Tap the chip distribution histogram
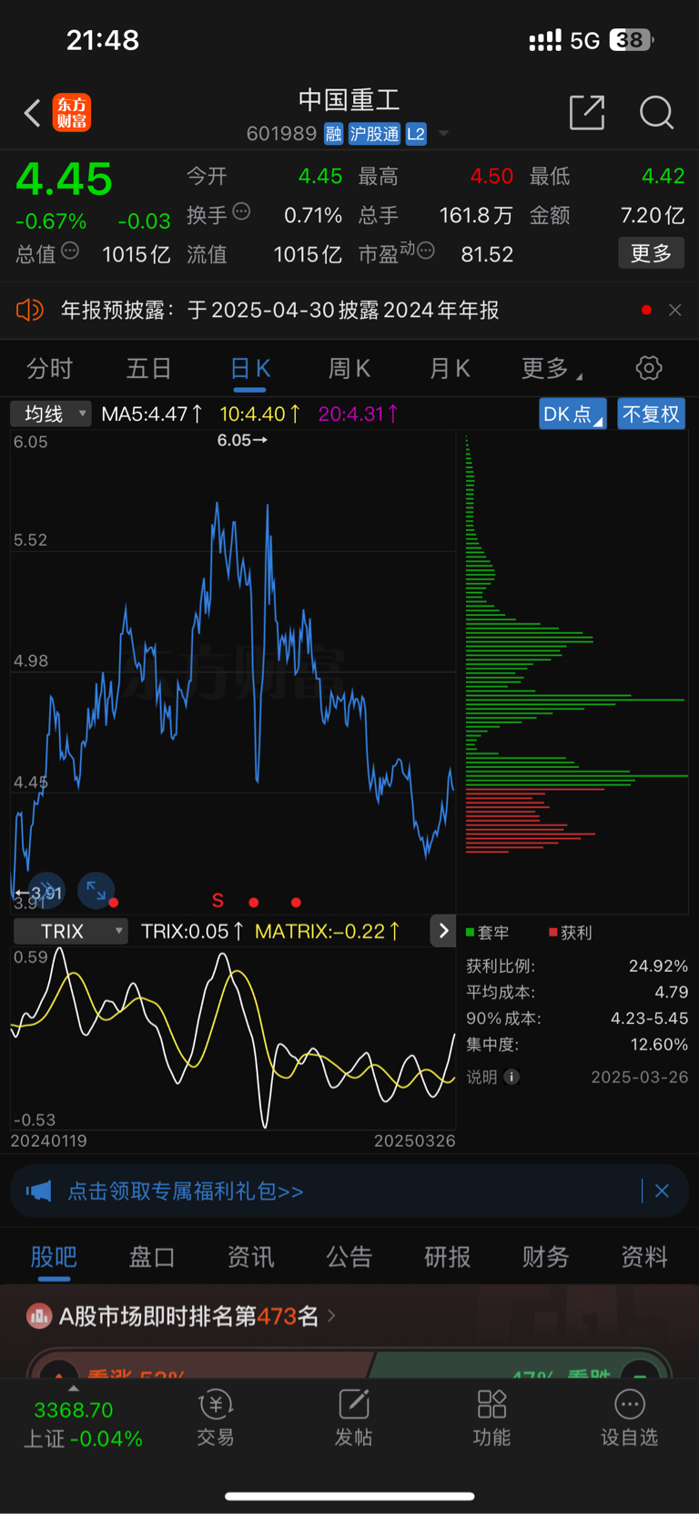Image resolution: width=699 pixels, height=1514 pixels. point(576,644)
